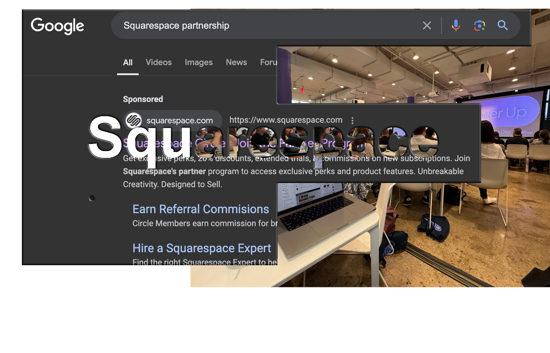Click the Google logo to return home
Viewport: 550px width, 353px height.
pyautogui.click(x=58, y=26)
